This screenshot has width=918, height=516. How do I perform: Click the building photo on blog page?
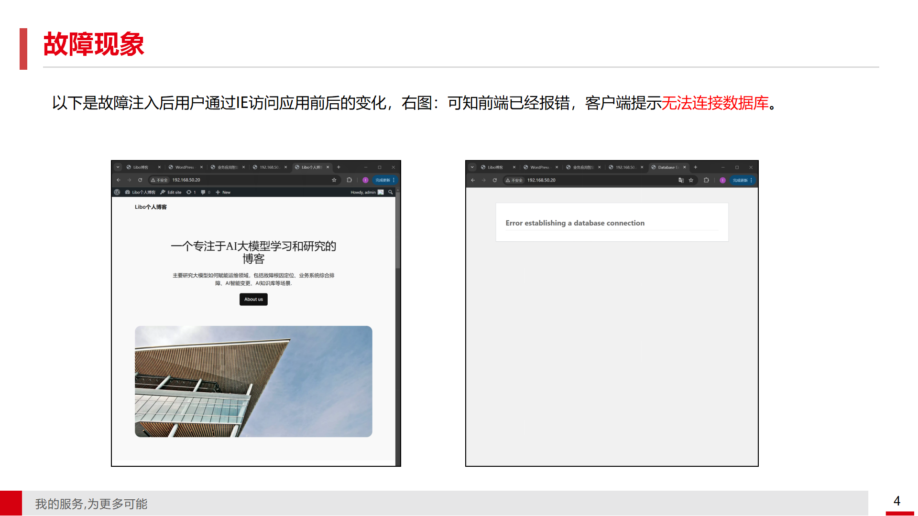tap(253, 381)
